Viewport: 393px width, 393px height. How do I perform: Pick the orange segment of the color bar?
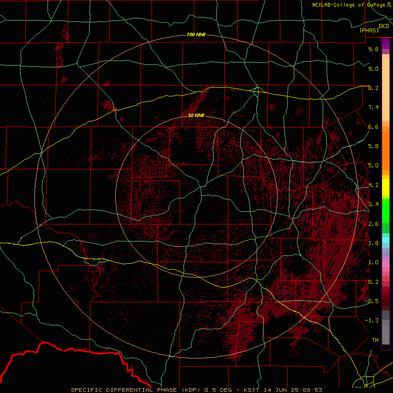click(x=386, y=151)
